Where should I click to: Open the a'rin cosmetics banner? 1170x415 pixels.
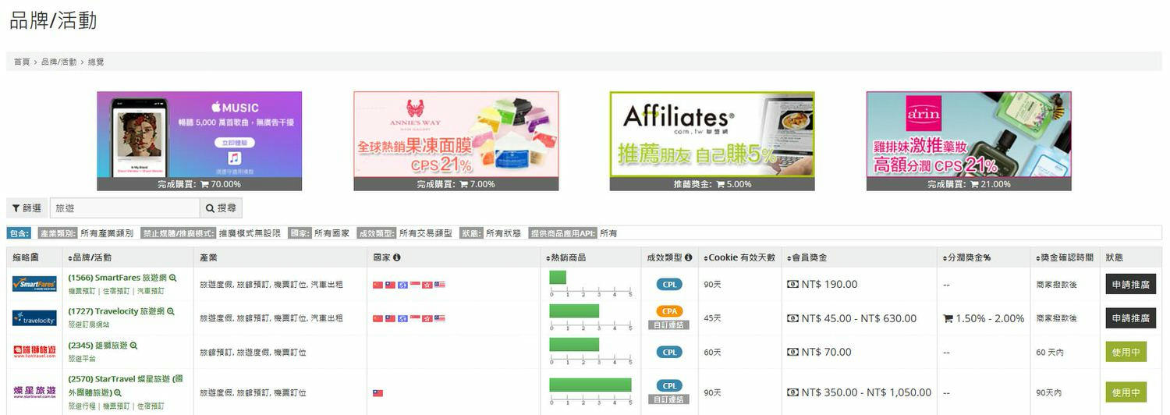(x=969, y=141)
